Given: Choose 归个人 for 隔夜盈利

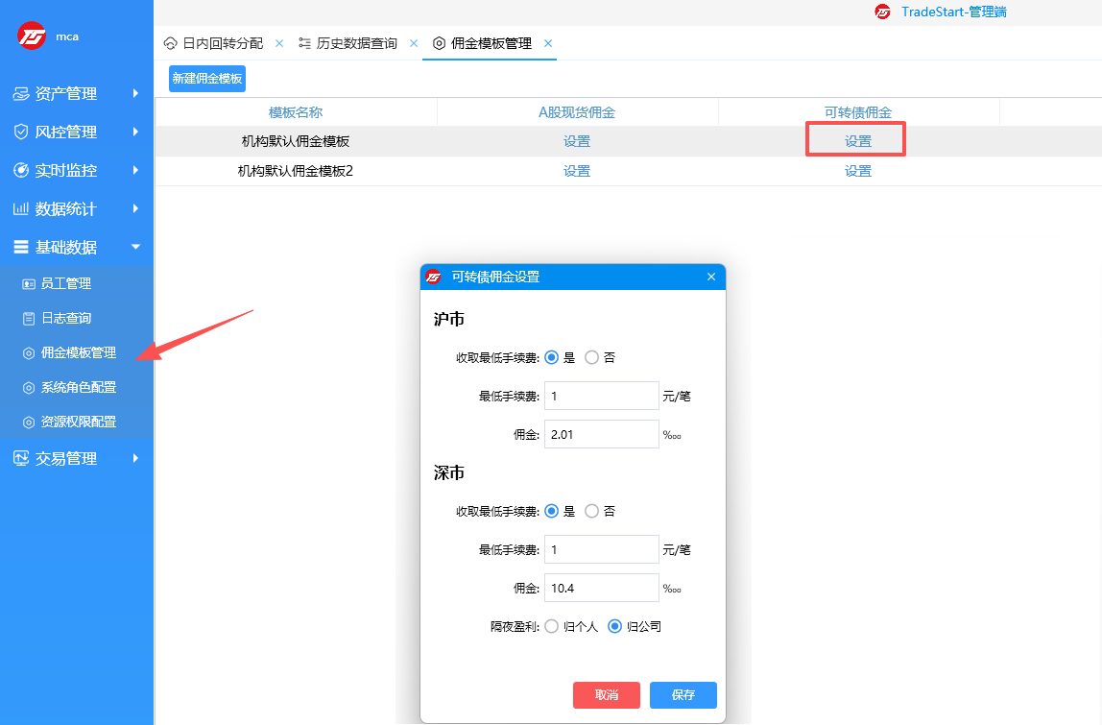Looking at the screenshot, I should coord(552,625).
